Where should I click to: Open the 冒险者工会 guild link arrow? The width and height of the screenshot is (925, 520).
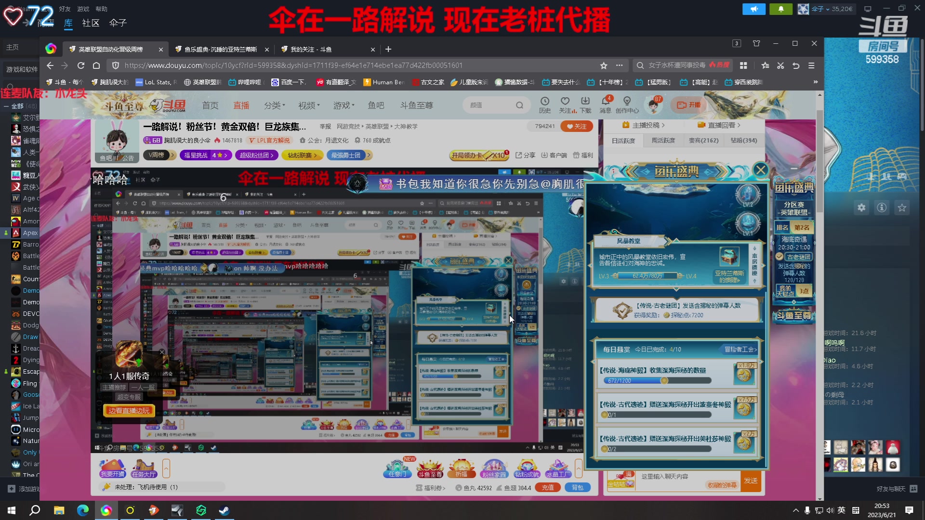741,350
